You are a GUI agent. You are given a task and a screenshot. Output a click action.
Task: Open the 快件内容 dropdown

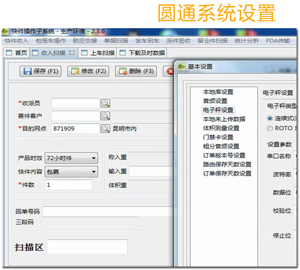[x=71, y=171]
